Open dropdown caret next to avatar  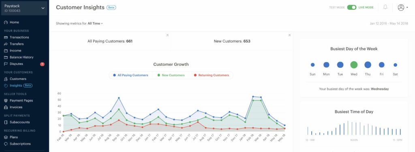pyautogui.click(x=407, y=8)
